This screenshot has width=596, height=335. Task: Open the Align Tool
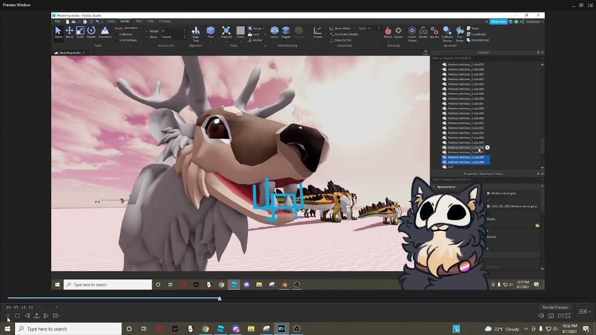(x=196, y=34)
